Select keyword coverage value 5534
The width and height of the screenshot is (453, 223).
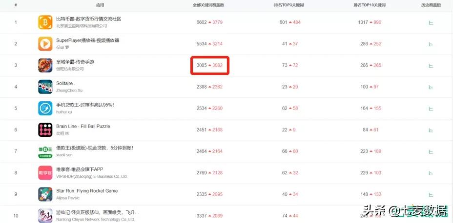click(x=202, y=44)
